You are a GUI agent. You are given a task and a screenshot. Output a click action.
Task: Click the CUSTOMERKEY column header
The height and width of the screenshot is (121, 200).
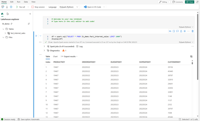tap(174, 62)
